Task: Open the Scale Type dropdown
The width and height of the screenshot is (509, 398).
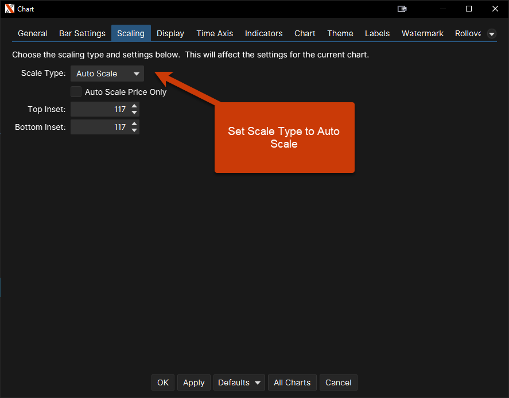Action: coord(107,74)
